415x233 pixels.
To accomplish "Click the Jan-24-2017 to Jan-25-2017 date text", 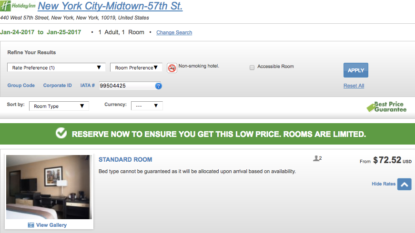I will pos(40,32).
